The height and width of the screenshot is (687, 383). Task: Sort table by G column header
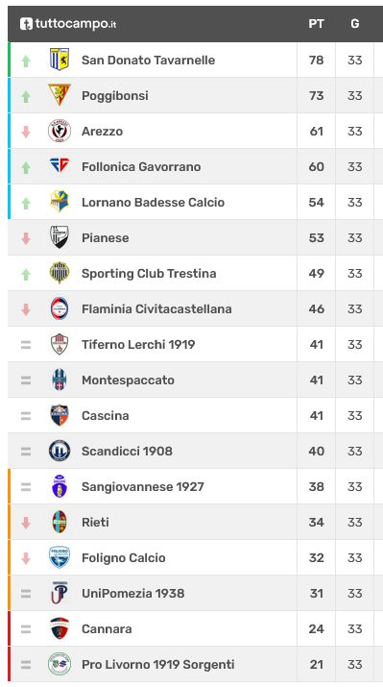click(354, 24)
